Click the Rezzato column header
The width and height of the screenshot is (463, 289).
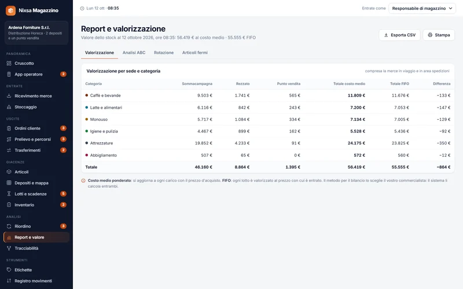coord(242,84)
